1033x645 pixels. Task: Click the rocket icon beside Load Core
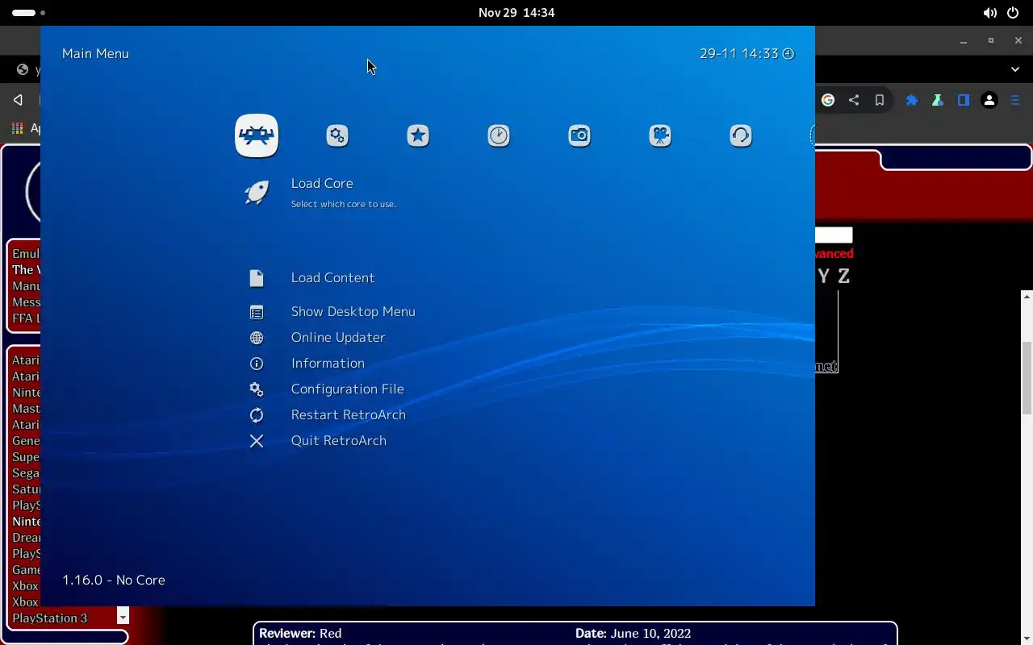pos(257,192)
